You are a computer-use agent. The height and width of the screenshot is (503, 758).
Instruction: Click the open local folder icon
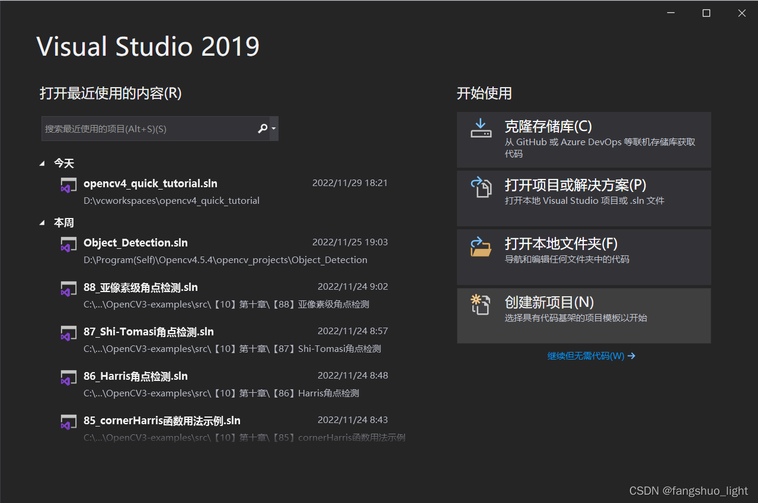point(481,246)
